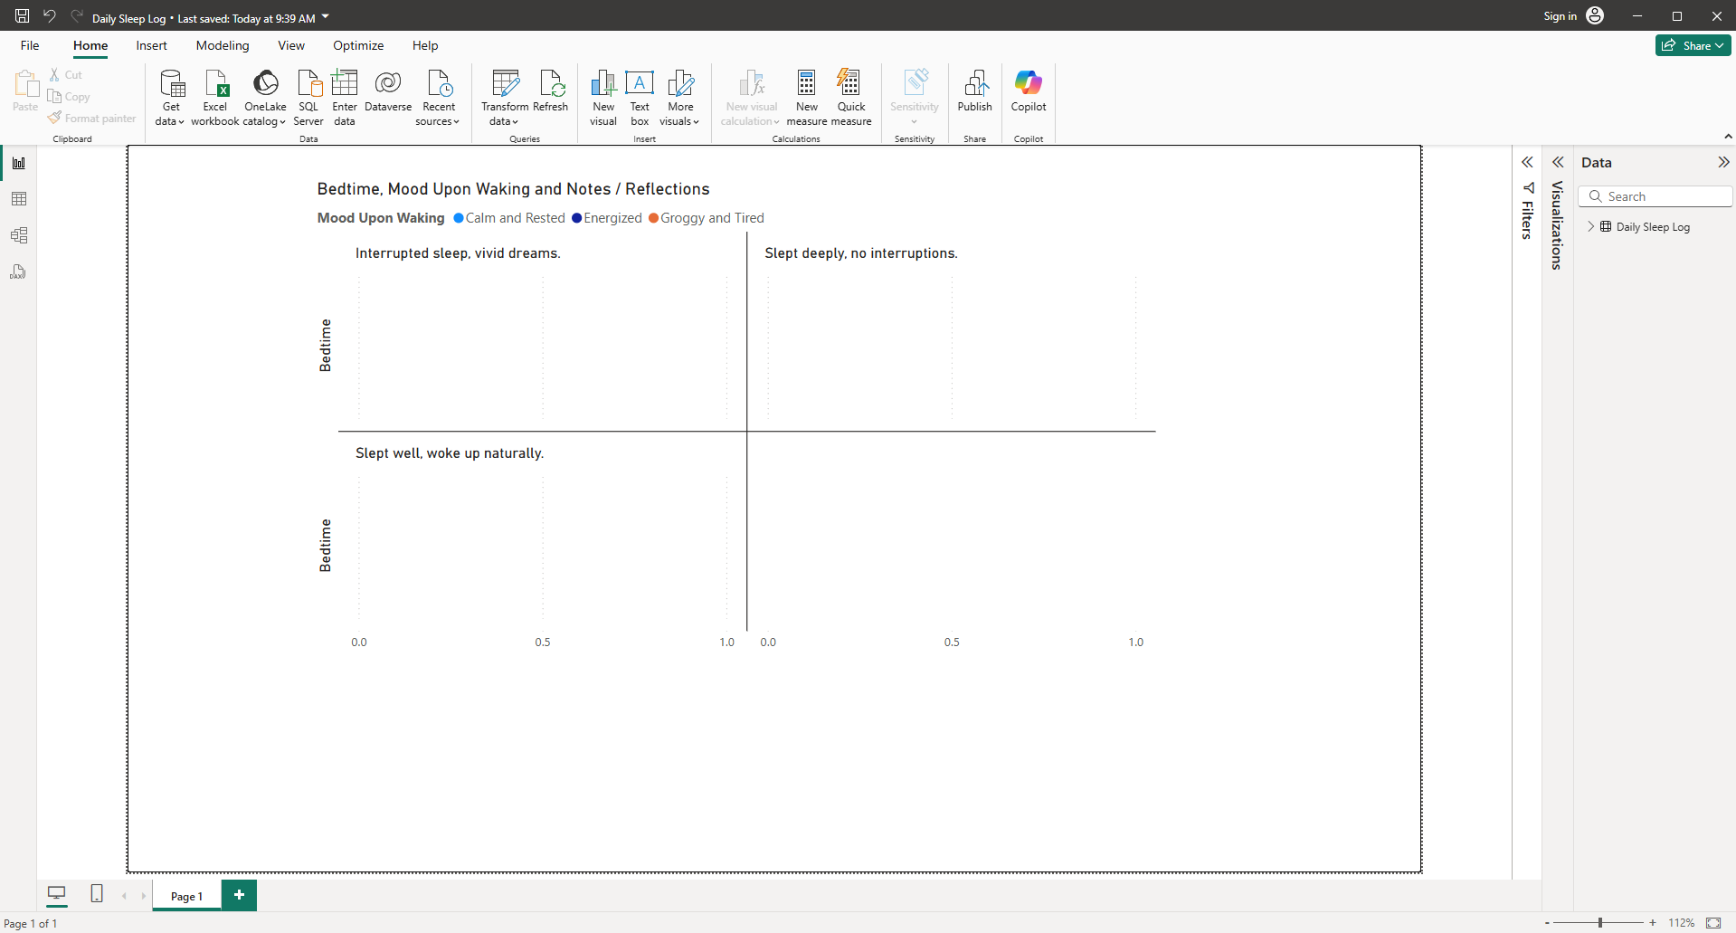The height and width of the screenshot is (933, 1736).
Task: Insert a Text box
Action: pos(640,84)
